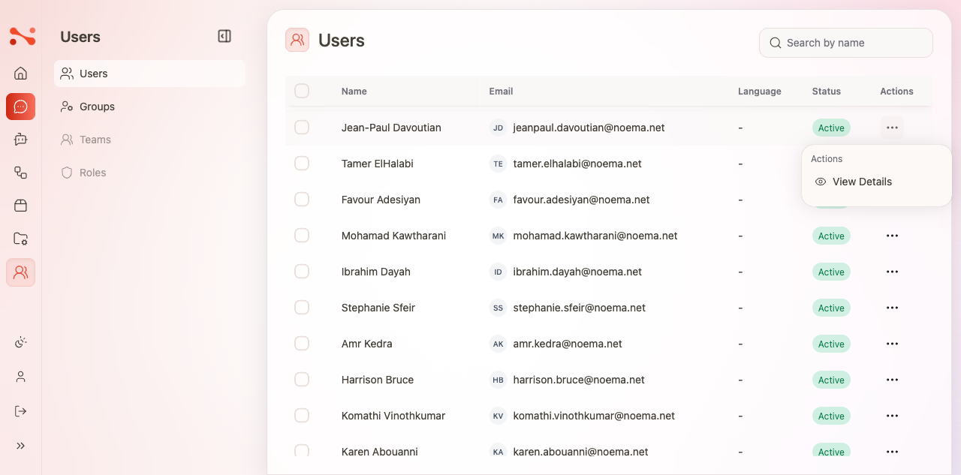Viewport: 961px width, 475px height.
Task: Open Users in side navigation
Action: pos(149,74)
